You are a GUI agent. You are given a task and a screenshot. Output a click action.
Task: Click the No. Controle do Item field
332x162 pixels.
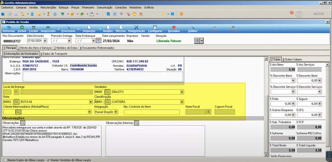pos(152,112)
